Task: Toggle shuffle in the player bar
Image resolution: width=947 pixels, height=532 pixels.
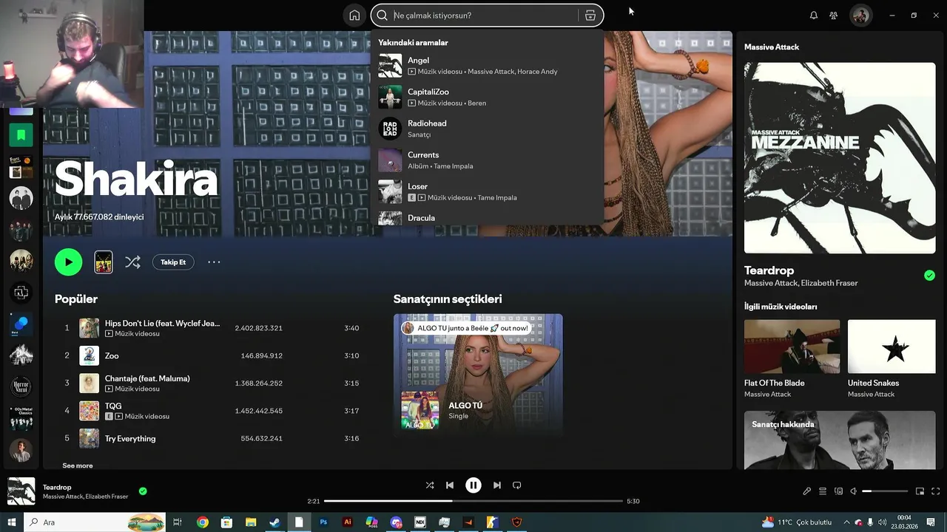Action: pyautogui.click(x=430, y=485)
